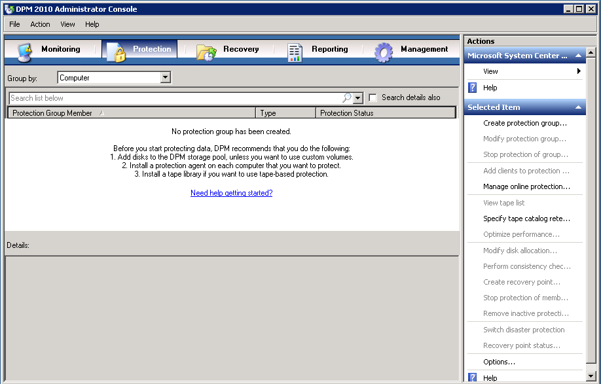Open the Group by Computer dropdown
601x384 pixels.
[165, 77]
